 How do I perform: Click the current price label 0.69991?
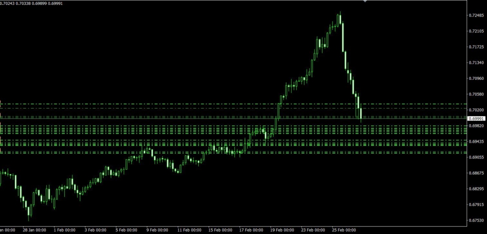point(476,119)
